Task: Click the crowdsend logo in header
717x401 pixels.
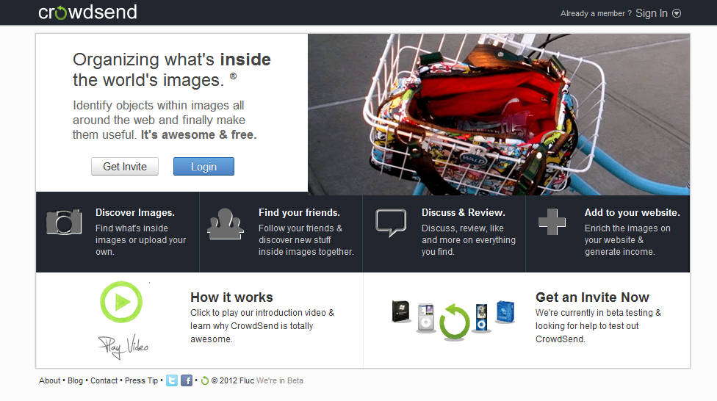Action: (88, 12)
